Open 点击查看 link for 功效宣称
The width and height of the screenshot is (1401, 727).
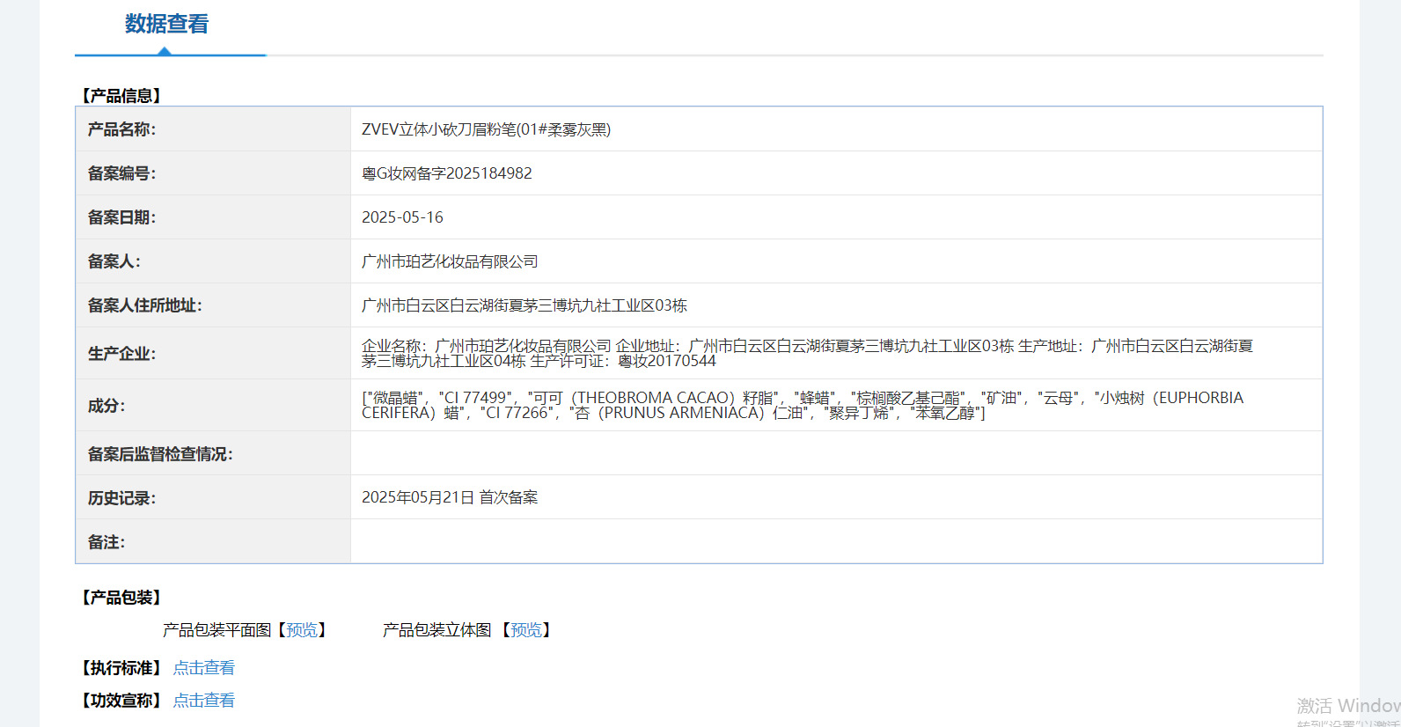tap(204, 701)
